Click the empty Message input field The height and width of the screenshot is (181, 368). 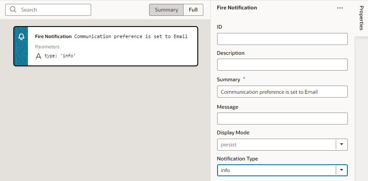click(x=282, y=119)
